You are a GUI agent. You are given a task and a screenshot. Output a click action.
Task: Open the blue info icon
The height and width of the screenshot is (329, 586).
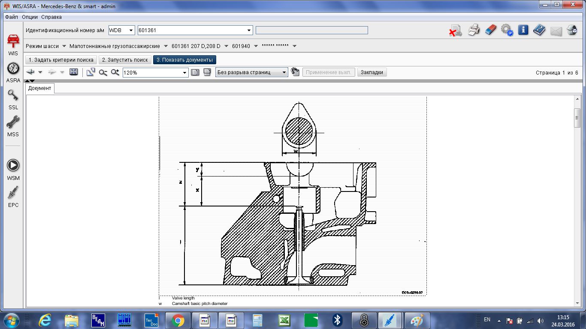[523, 30]
